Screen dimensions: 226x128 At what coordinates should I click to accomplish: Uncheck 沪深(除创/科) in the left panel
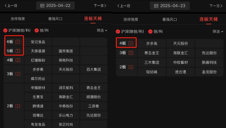(5, 31)
